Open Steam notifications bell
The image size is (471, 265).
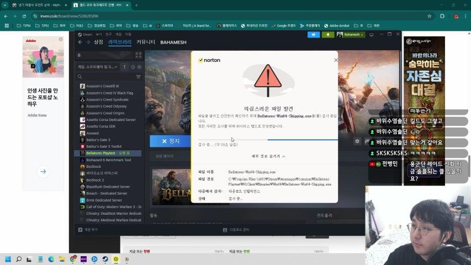tap(328, 35)
